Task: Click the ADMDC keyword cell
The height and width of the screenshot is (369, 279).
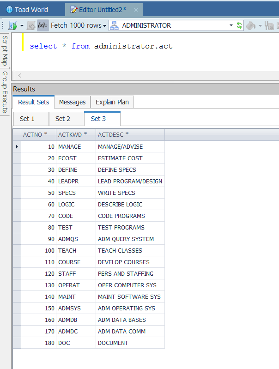Action: pyautogui.click(x=76, y=331)
